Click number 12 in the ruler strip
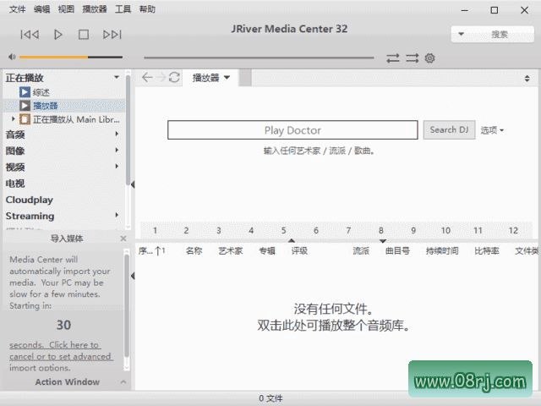 [513, 231]
